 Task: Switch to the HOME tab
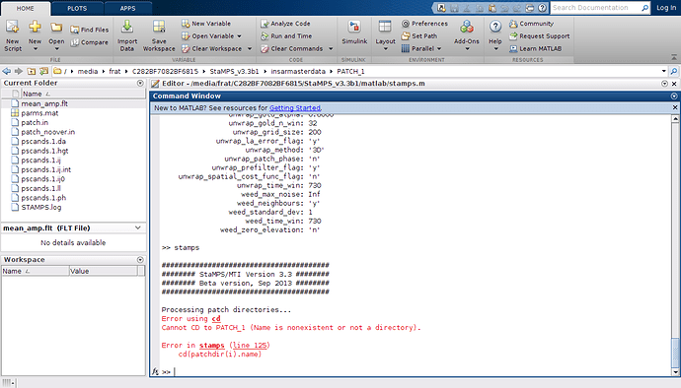pos(26,8)
